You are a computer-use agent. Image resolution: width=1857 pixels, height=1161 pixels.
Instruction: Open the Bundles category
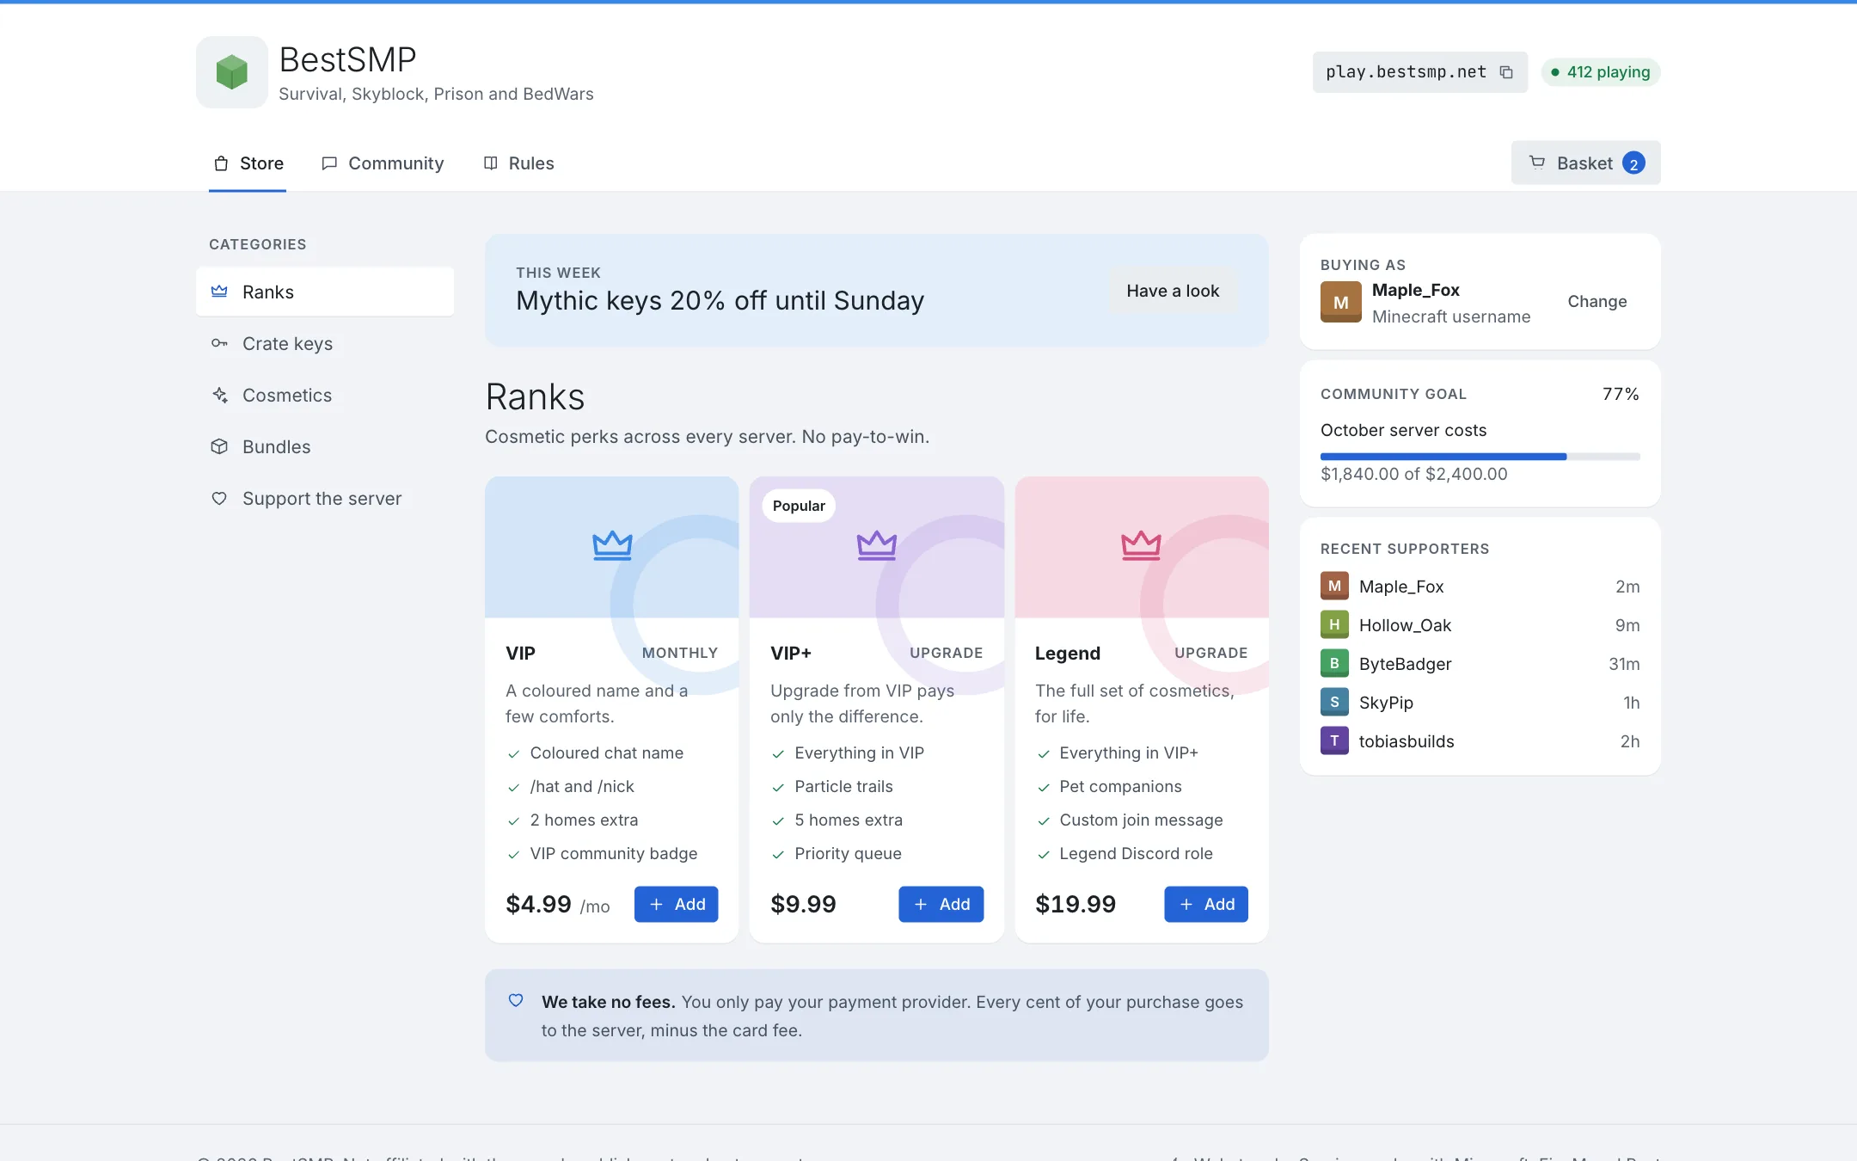[x=325, y=446]
